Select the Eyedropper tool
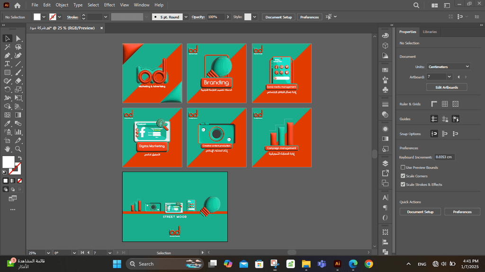This screenshot has height=272, width=485. point(8,123)
